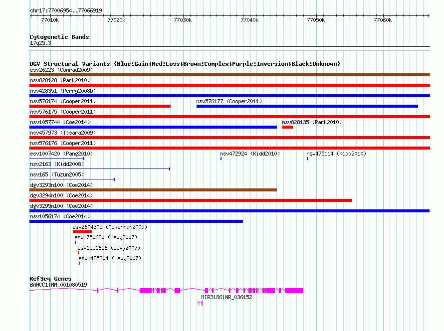This screenshot has width=444, height=331.
Task: Click the red nsv828128 variant bar
Action: tap(229, 85)
